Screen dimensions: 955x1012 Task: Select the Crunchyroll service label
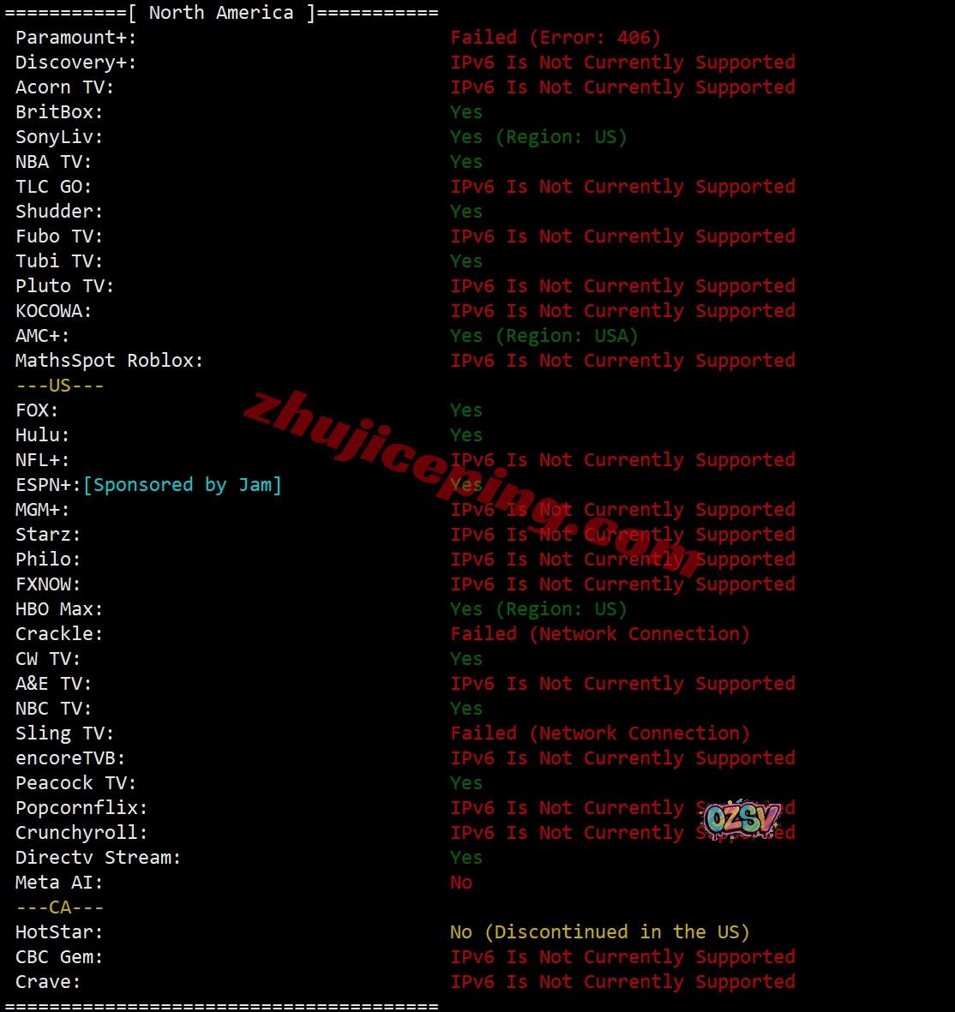(x=81, y=833)
